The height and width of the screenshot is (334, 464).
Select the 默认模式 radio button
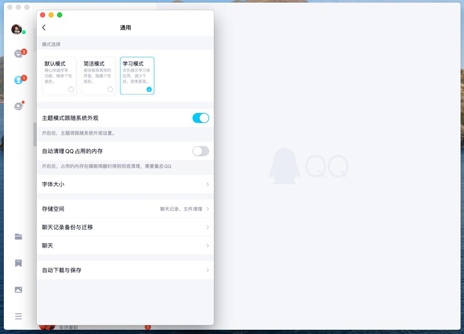click(71, 89)
